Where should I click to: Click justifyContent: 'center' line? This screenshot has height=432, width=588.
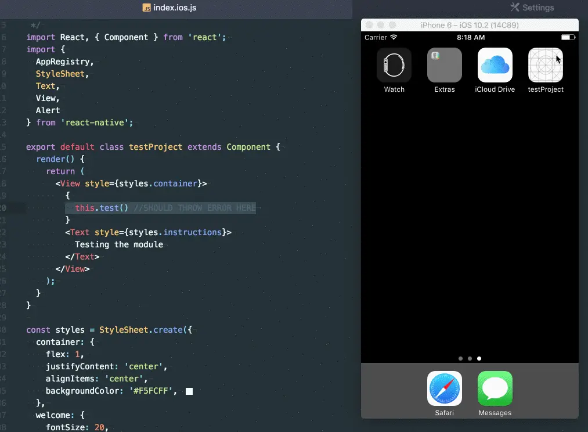(106, 367)
